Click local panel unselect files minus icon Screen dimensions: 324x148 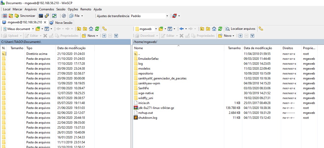110,36
